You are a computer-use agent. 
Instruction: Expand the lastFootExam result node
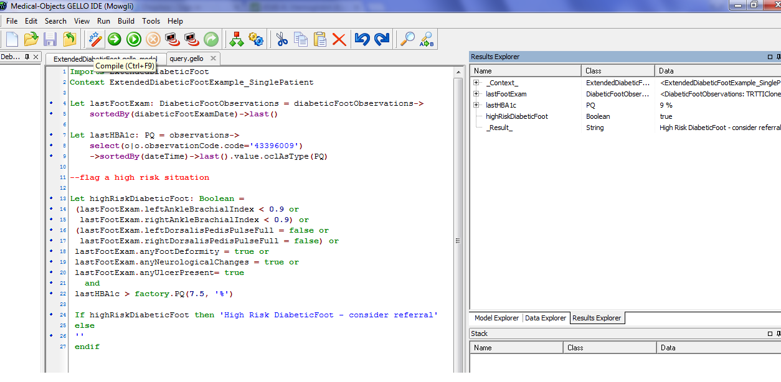tap(476, 94)
